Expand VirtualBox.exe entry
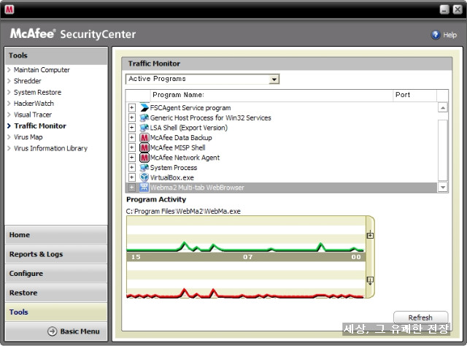 click(131, 177)
